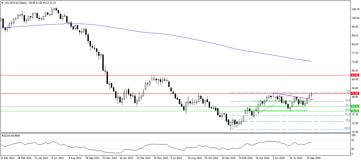Select the RSI 30 level axis label

pyautogui.click(x=352, y=149)
